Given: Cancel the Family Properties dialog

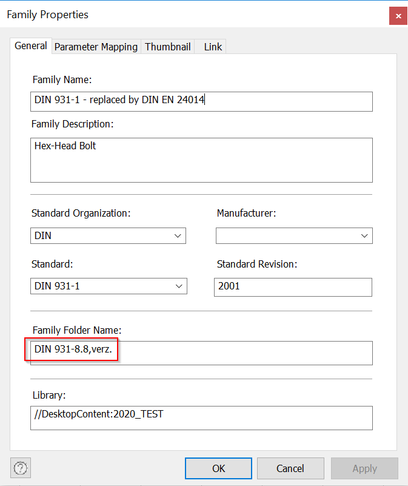Looking at the screenshot, I should pyautogui.click(x=290, y=468).
